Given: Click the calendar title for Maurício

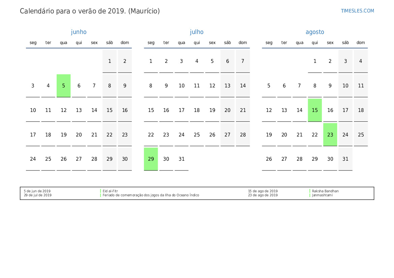Looking at the screenshot, I should (x=90, y=11).
